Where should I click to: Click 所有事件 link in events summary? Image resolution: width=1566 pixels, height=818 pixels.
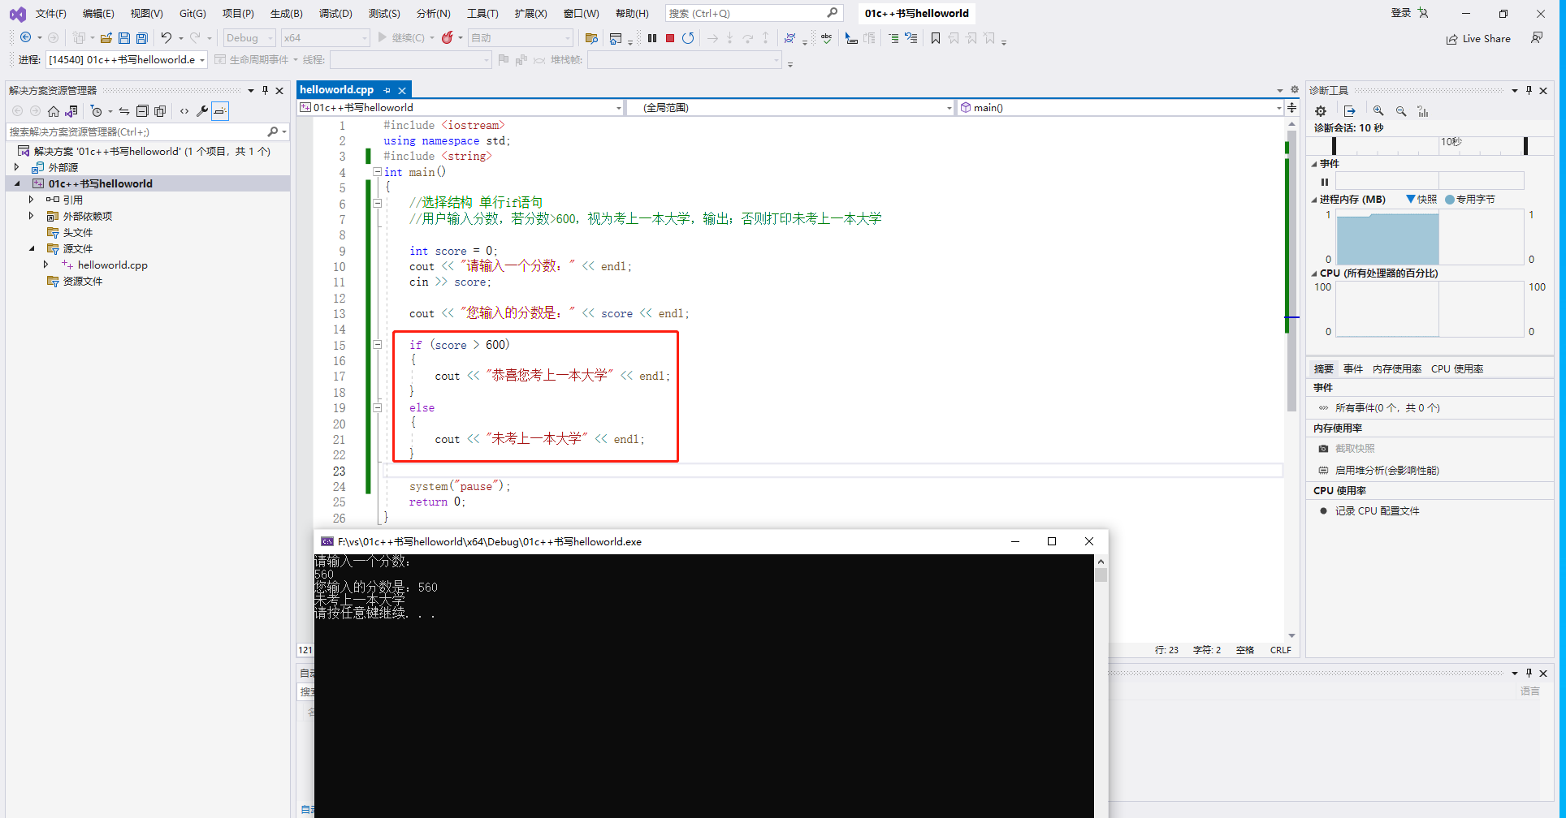pos(1387,407)
